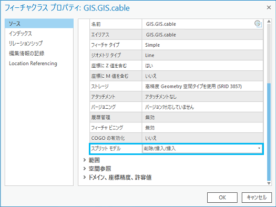Image resolution: width=276 pixels, height=207 pixels.
Task: Click the scrollbar up arrow
Action: pos(269,22)
